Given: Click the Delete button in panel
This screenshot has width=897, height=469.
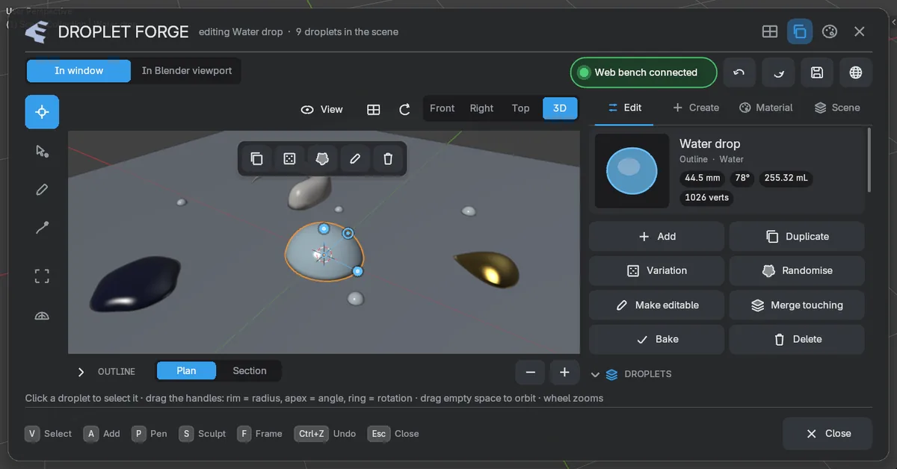Looking at the screenshot, I should (797, 339).
